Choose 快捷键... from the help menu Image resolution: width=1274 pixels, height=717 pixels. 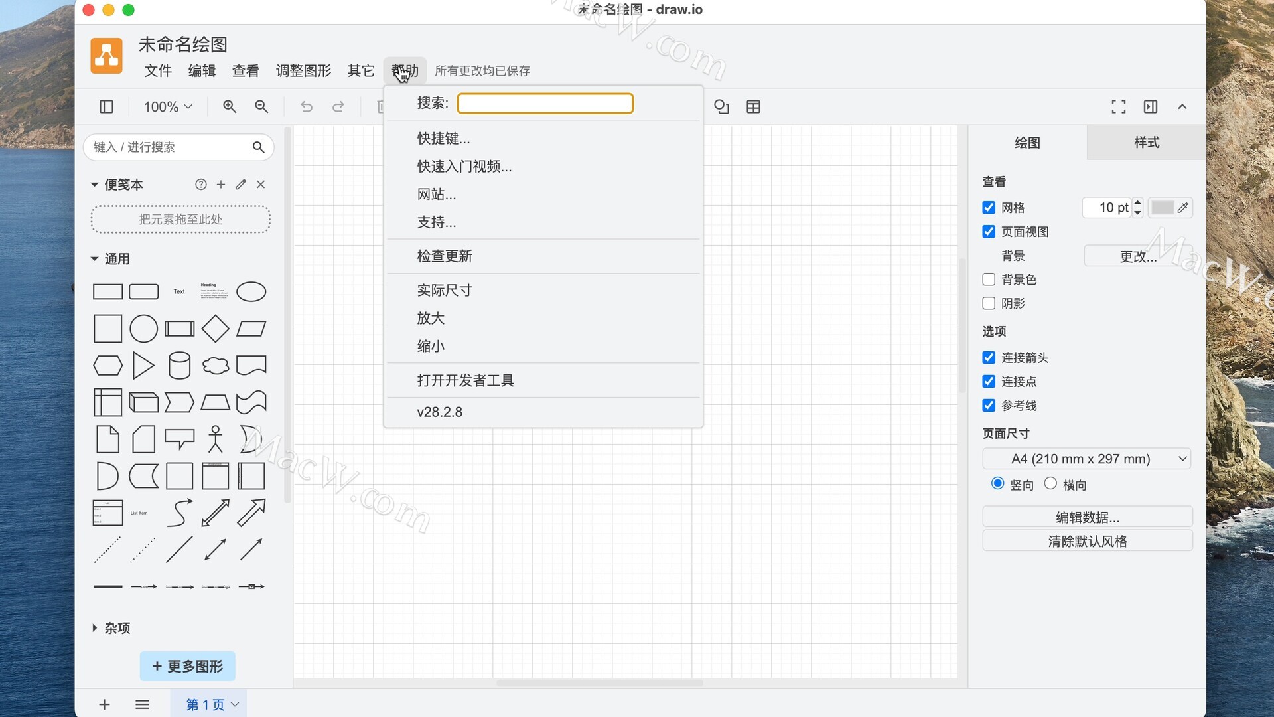443,138
